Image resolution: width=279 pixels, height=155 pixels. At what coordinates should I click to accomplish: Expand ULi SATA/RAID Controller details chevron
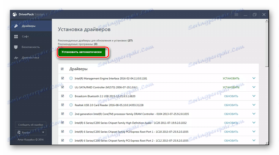point(254,87)
